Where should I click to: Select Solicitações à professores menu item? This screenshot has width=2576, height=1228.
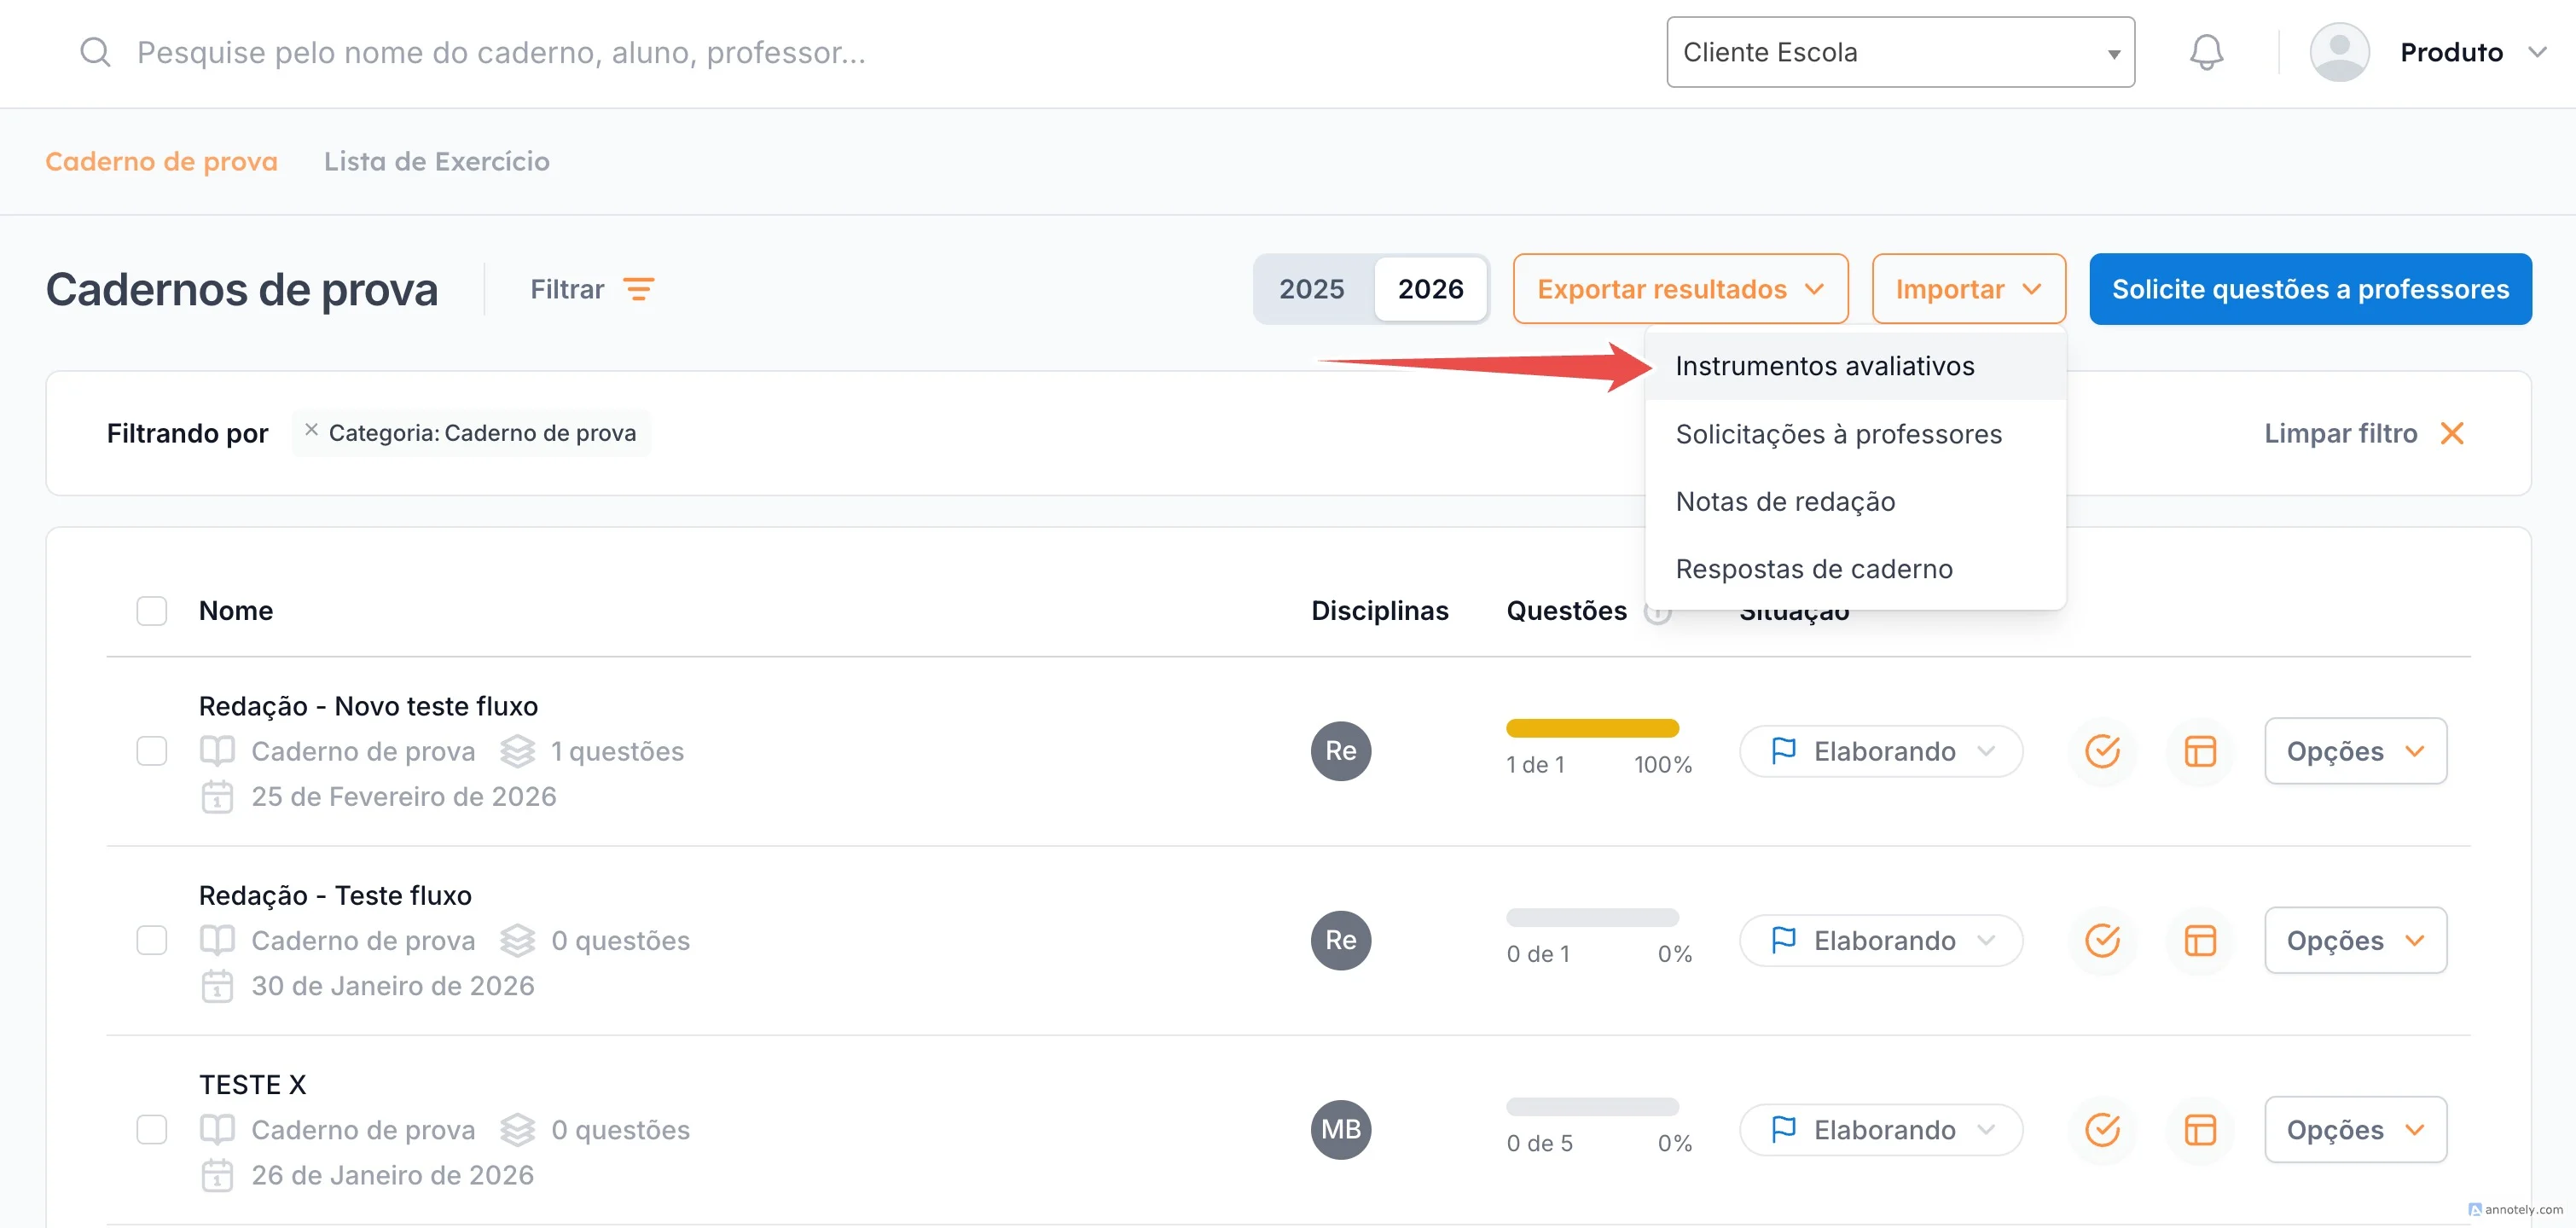[x=1855, y=434]
